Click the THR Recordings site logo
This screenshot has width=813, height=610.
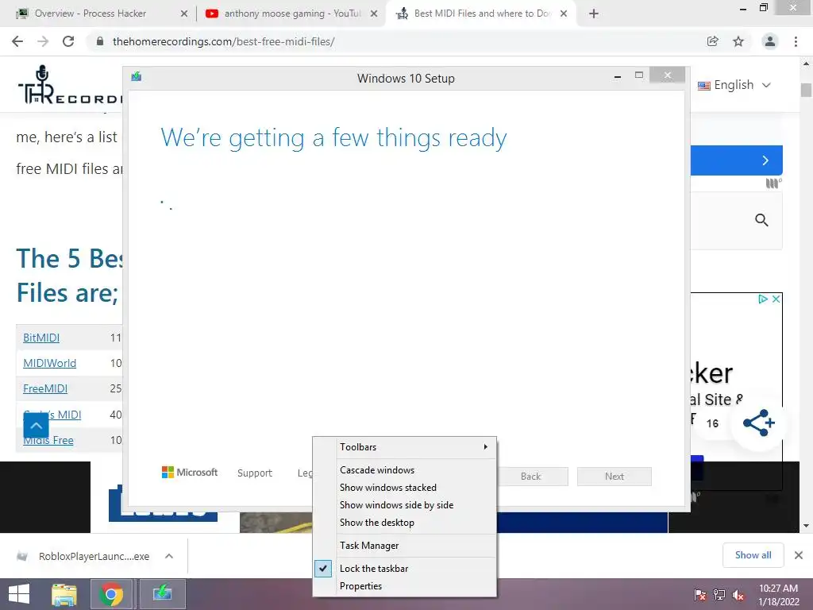[70, 84]
